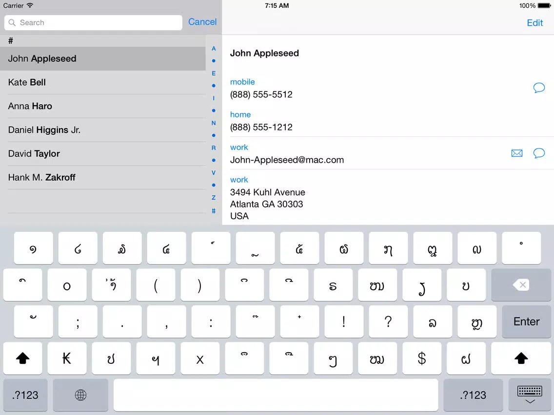Tap the message bubble icon beside the work email
The width and height of the screenshot is (554, 415).
[x=539, y=153]
